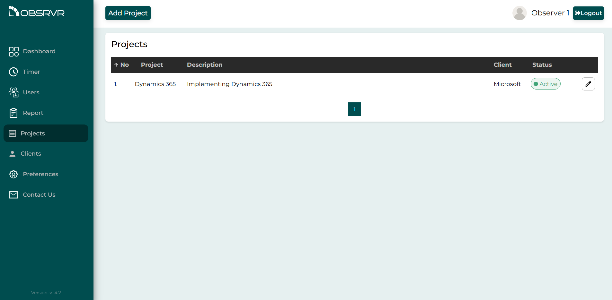
Task: Click the Dashboard grid icon
Action: [13, 51]
